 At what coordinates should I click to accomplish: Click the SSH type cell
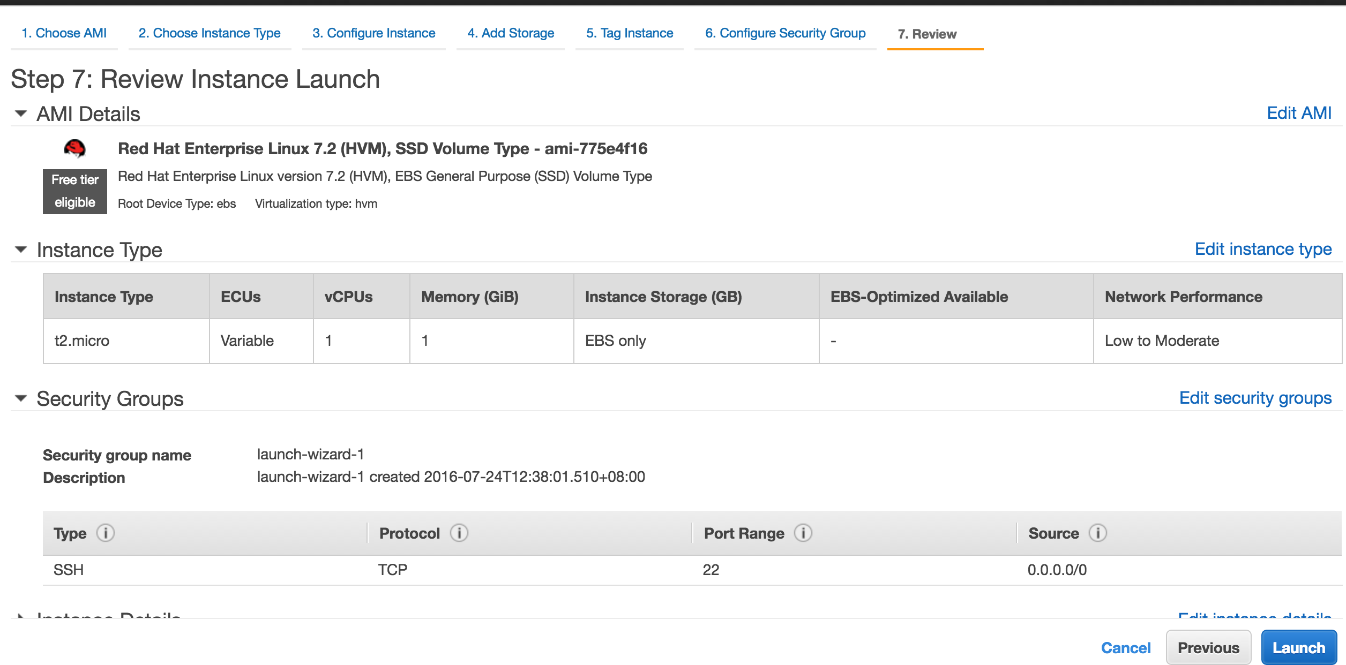69,570
